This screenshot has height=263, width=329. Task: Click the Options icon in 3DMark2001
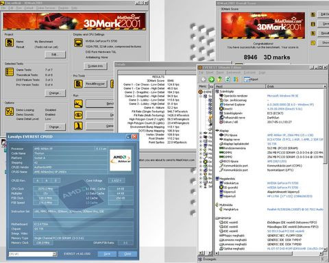[10, 112]
